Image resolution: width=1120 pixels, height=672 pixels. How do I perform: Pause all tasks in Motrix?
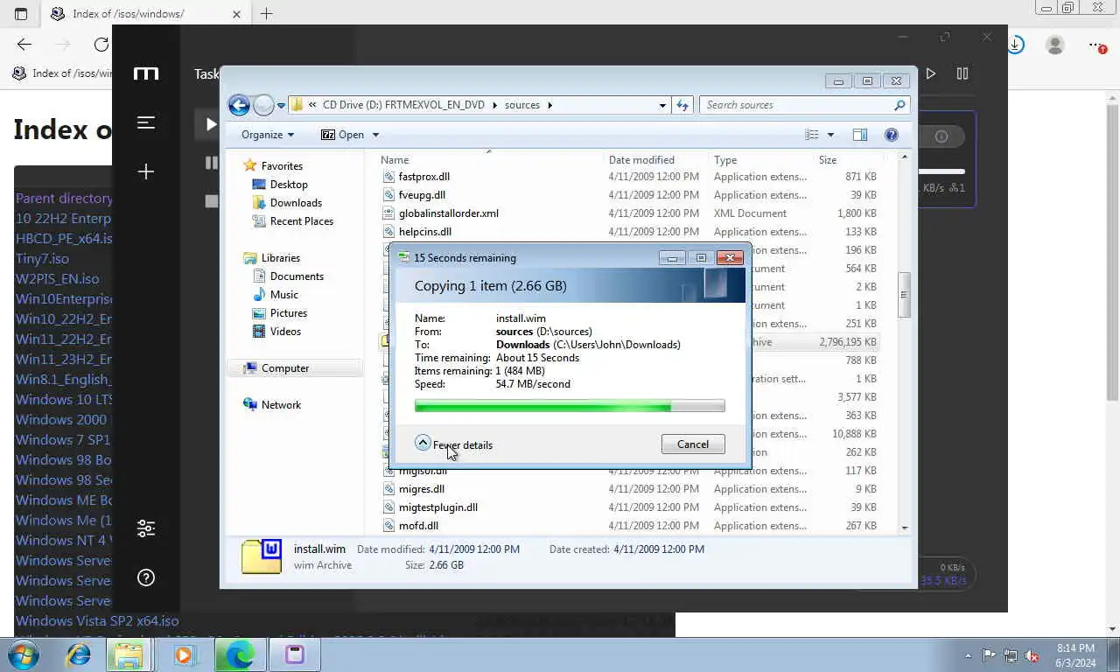tap(962, 74)
